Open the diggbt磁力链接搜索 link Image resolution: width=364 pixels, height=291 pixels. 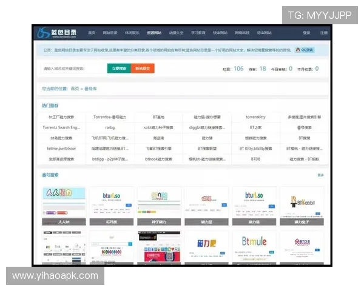207,127
